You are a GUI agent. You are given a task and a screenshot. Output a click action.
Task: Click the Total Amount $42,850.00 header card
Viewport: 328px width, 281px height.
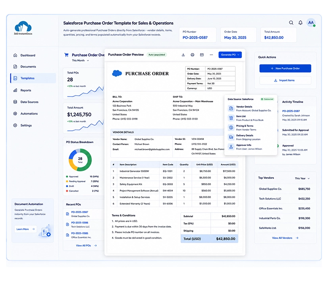(278, 35)
